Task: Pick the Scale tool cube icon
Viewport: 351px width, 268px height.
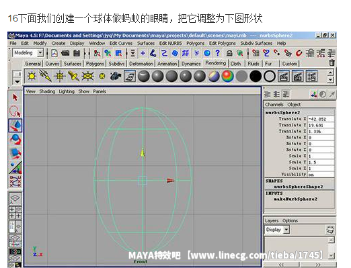Action: [15, 153]
